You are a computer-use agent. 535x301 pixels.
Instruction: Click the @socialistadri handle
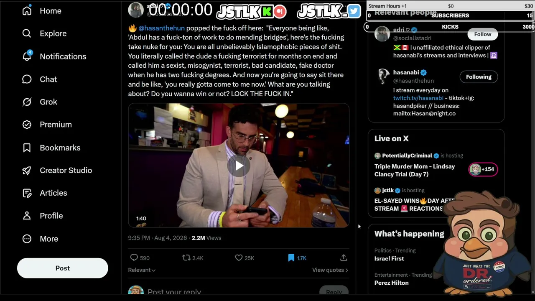[x=412, y=38]
